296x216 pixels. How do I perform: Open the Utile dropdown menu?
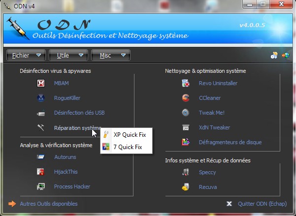click(68, 55)
